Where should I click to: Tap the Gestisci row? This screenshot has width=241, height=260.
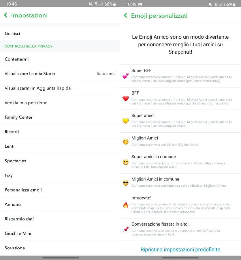[x=60, y=34]
